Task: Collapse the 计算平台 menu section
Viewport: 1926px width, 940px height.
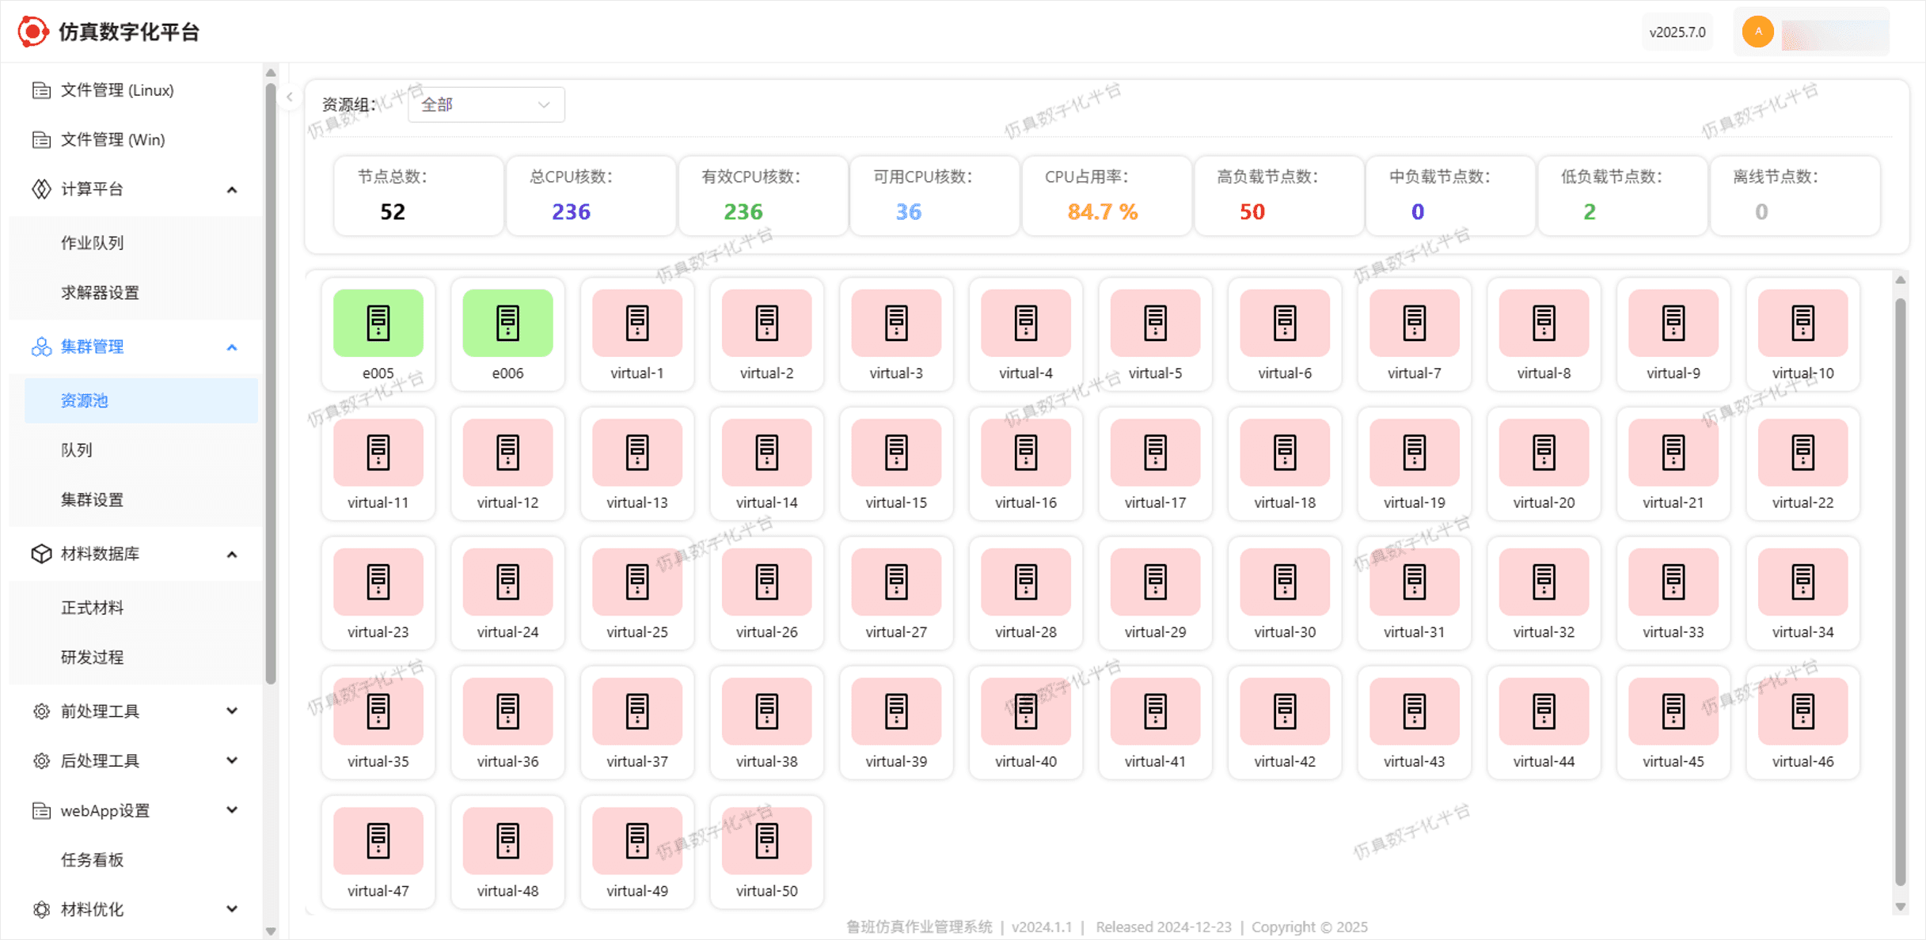Action: click(x=232, y=190)
